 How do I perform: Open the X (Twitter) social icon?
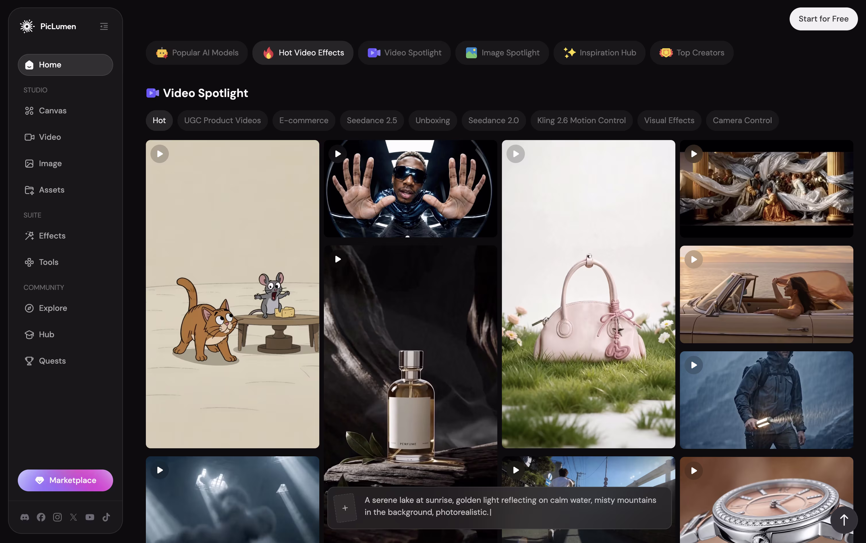(74, 517)
